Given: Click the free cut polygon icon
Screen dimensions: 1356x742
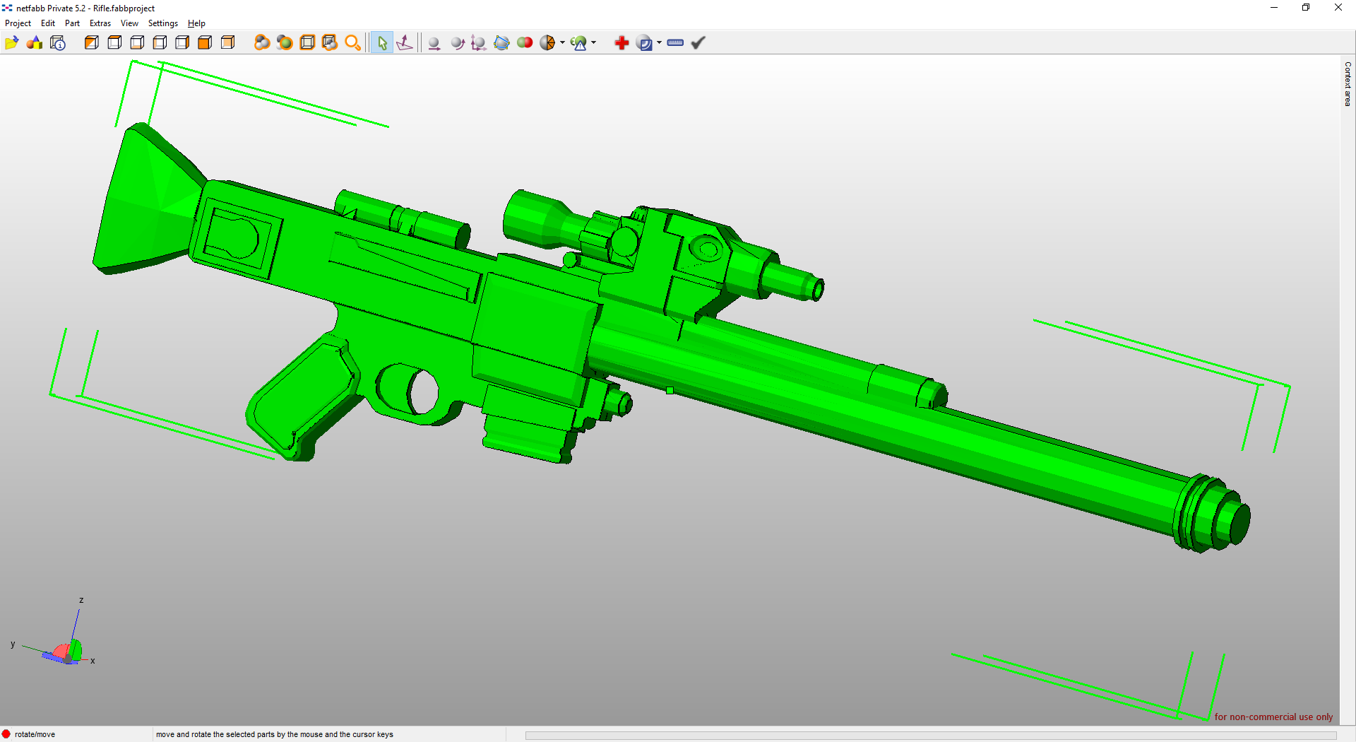Looking at the screenshot, I should [x=502, y=43].
